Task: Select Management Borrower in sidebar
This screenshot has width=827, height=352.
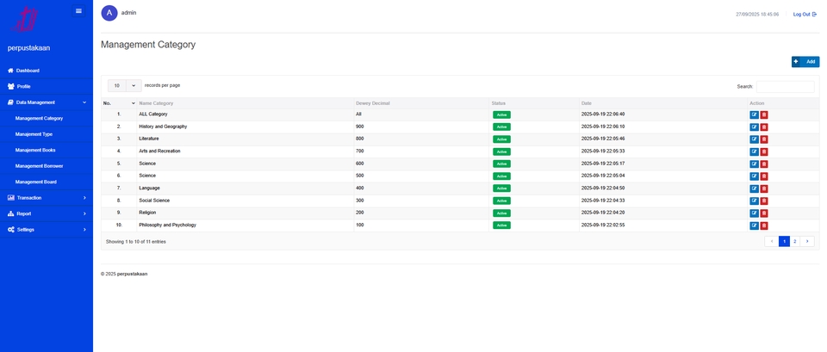Action: [39, 166]
